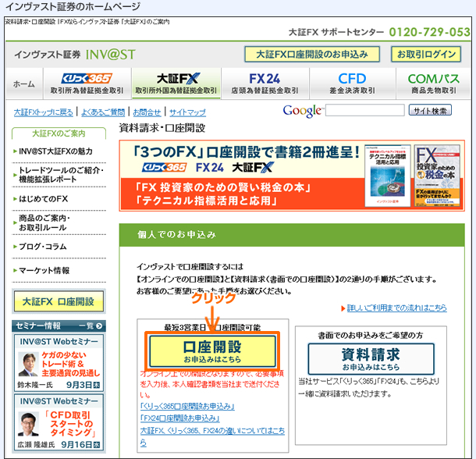The image size is (476, 459).
Task: Open 詳しいご利用までの流れはこちら link
Action: point(396,308)
